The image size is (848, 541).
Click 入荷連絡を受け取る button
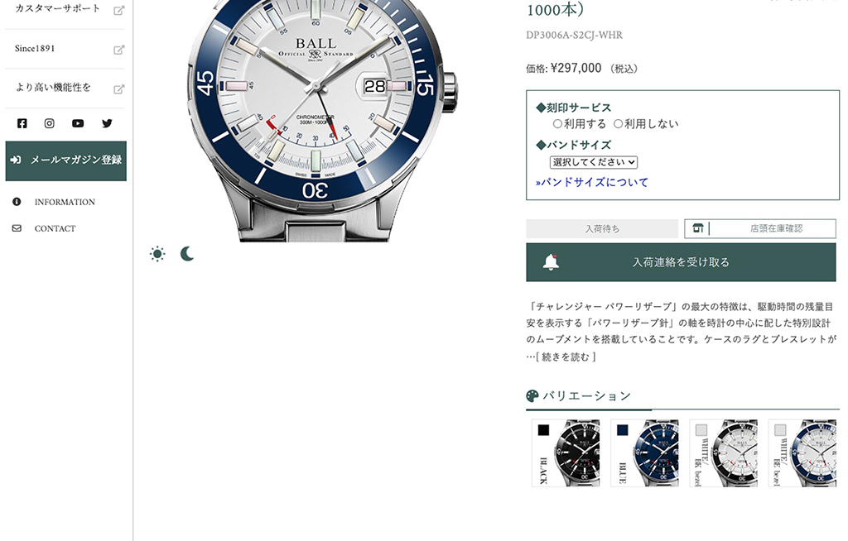pyautogui.click(x=681, y=262)
